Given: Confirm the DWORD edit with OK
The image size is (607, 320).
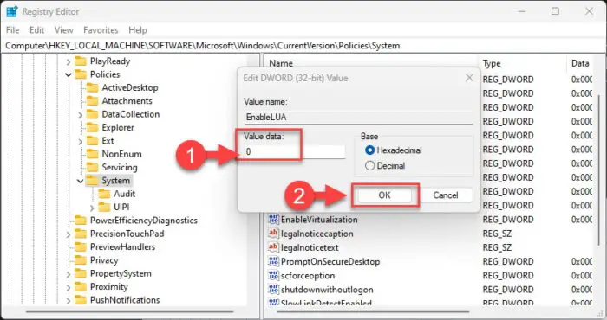Looking at the screenshot, I should pos(384,195).
